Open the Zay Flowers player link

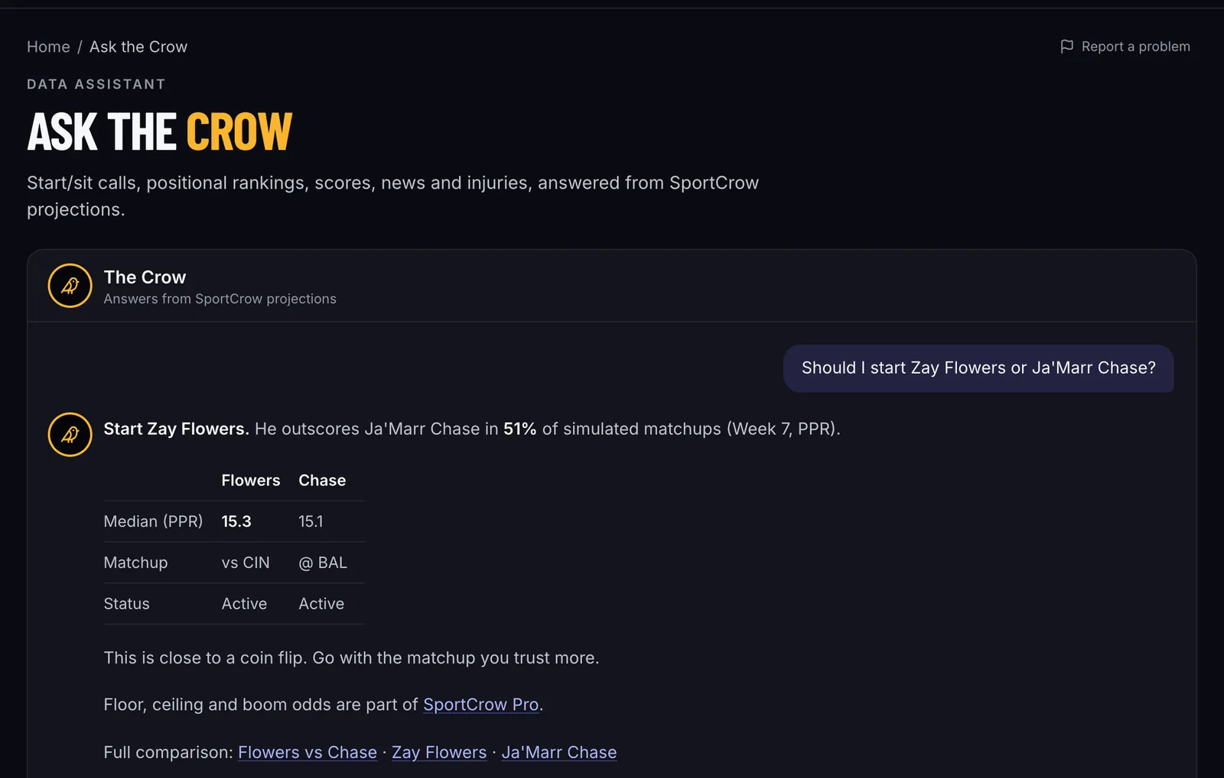[x=439, y=752]
